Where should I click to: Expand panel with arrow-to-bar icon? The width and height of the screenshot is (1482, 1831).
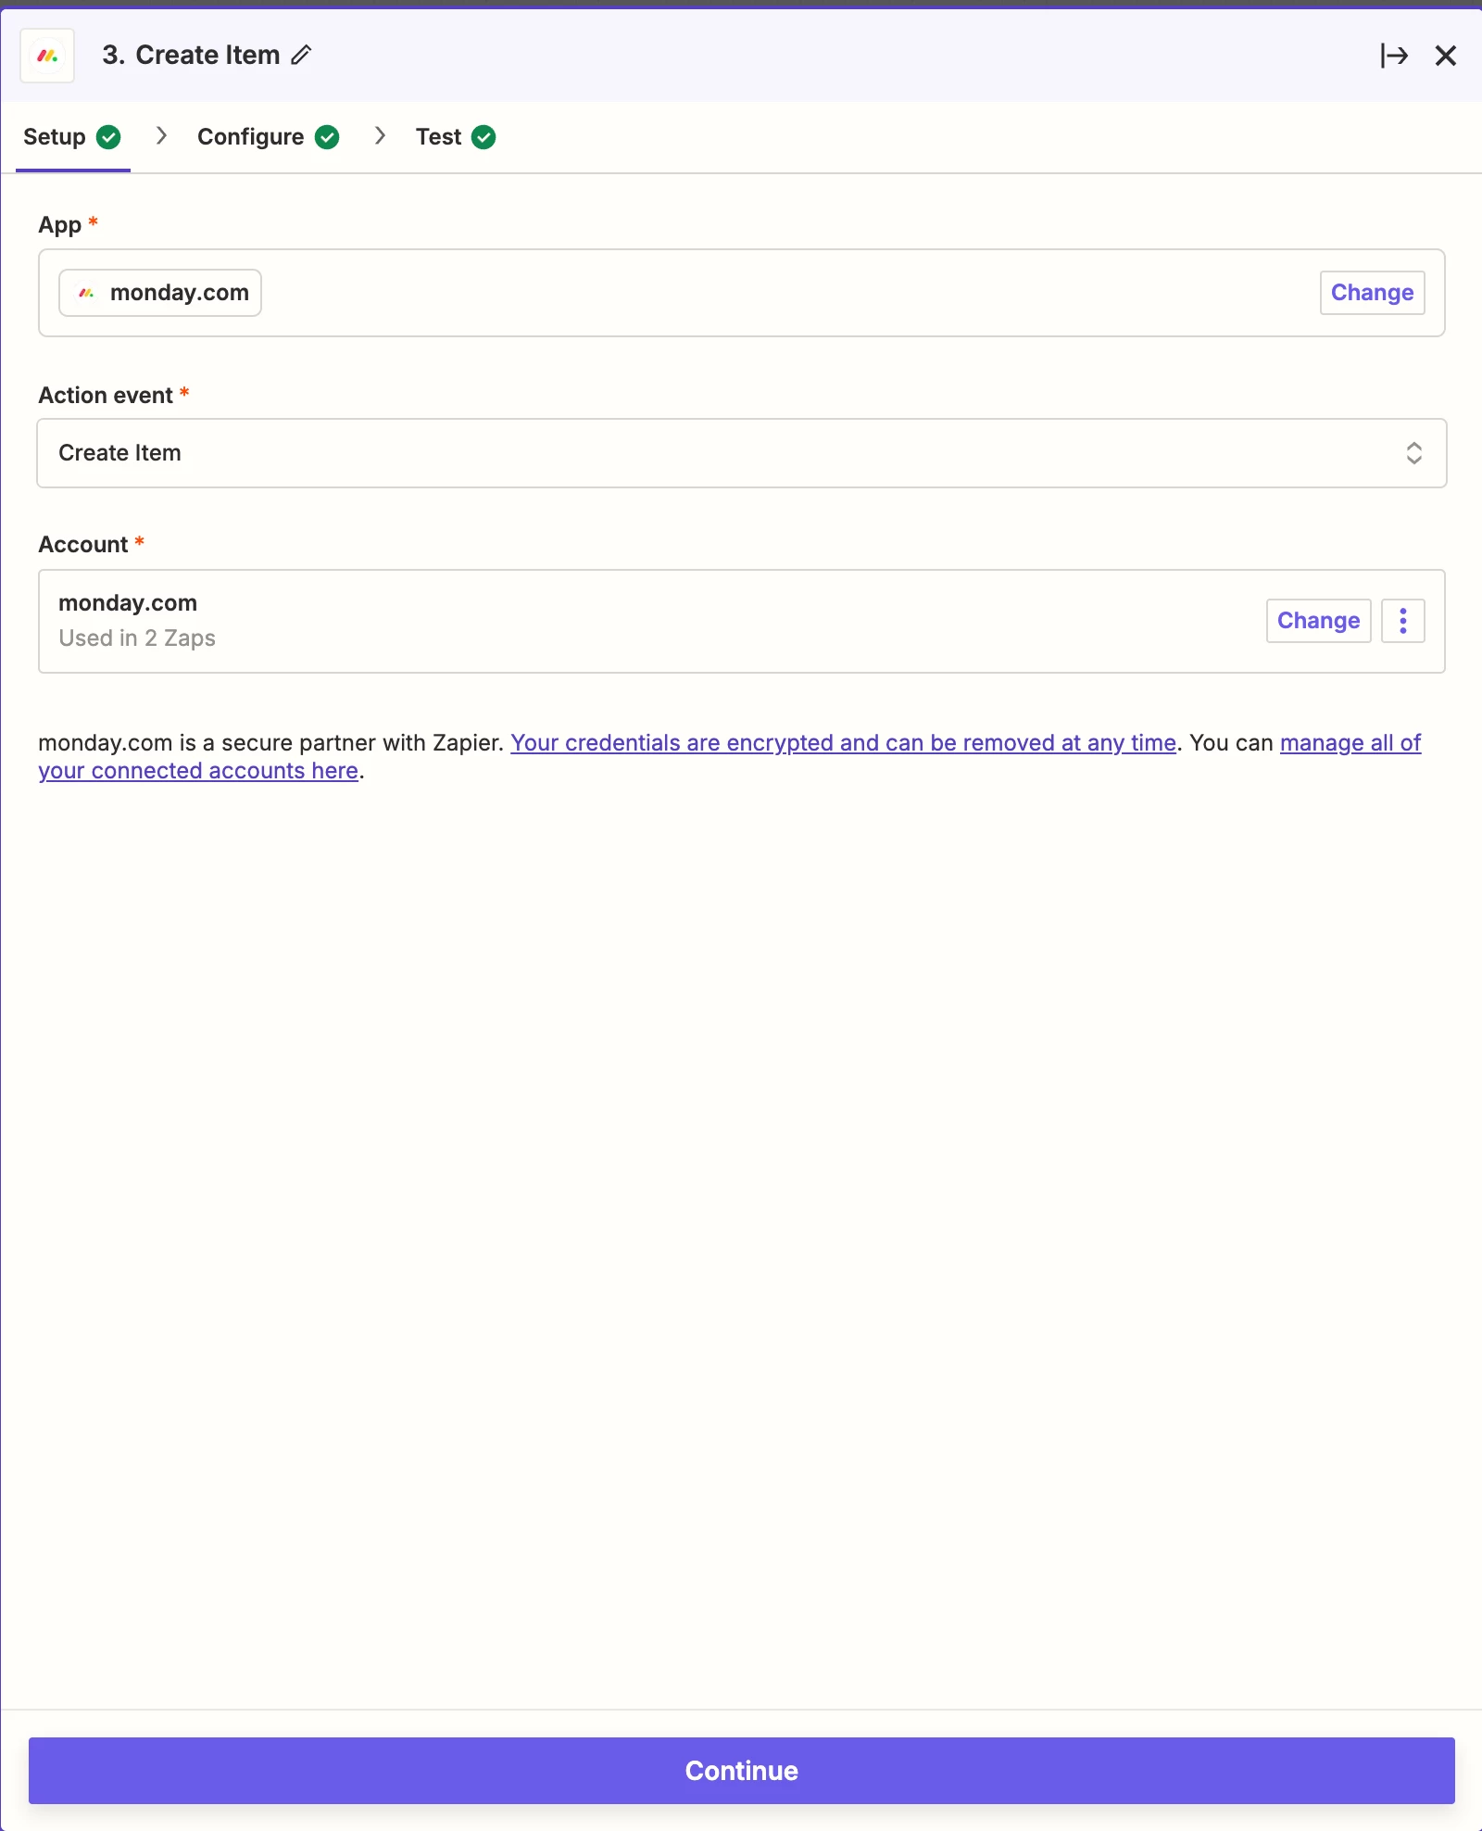coord(1394,56)
